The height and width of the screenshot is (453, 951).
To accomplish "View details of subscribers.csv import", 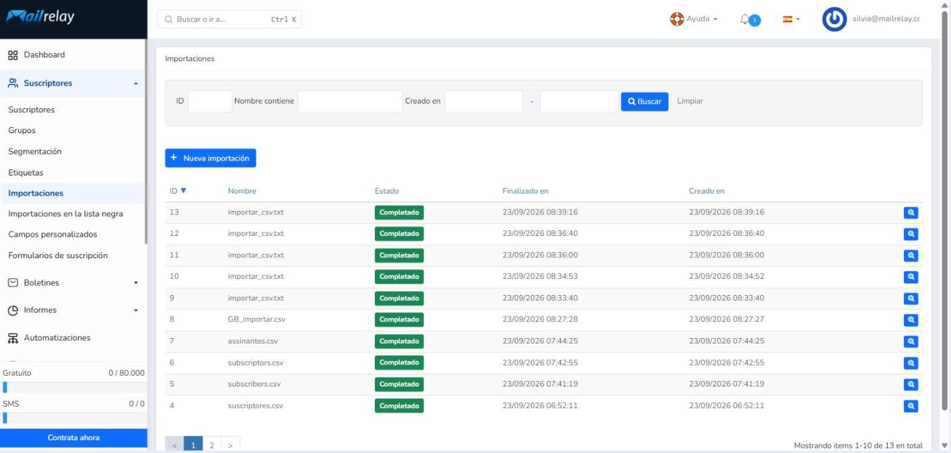I will point(911,384).
